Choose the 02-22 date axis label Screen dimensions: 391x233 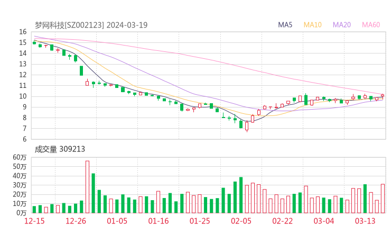tap(282, 221)
